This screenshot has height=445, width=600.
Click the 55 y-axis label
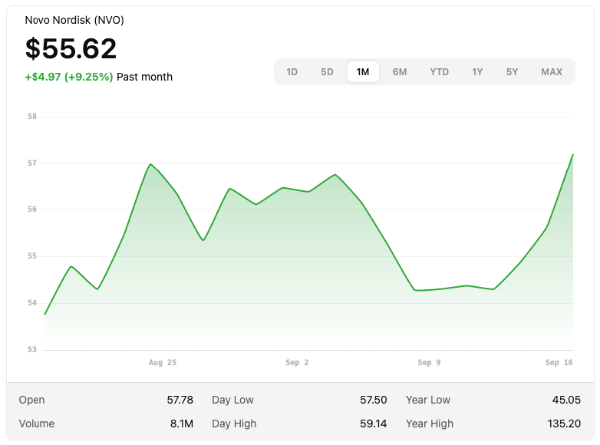[32, 256]
